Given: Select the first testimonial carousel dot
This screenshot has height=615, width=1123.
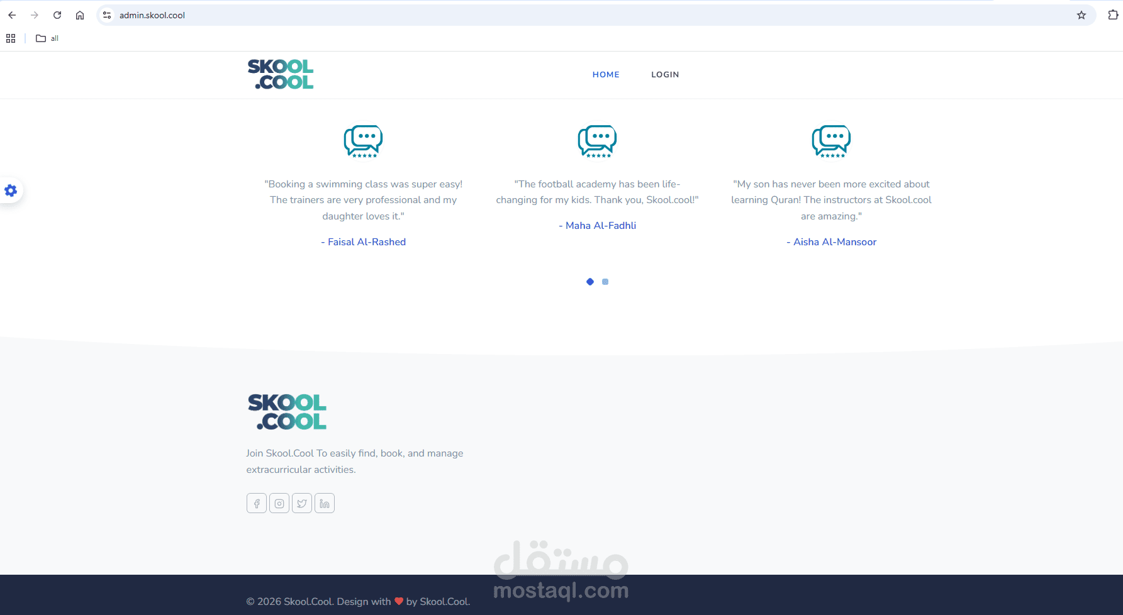Looking at the screenshot, I should coord(590,282).
